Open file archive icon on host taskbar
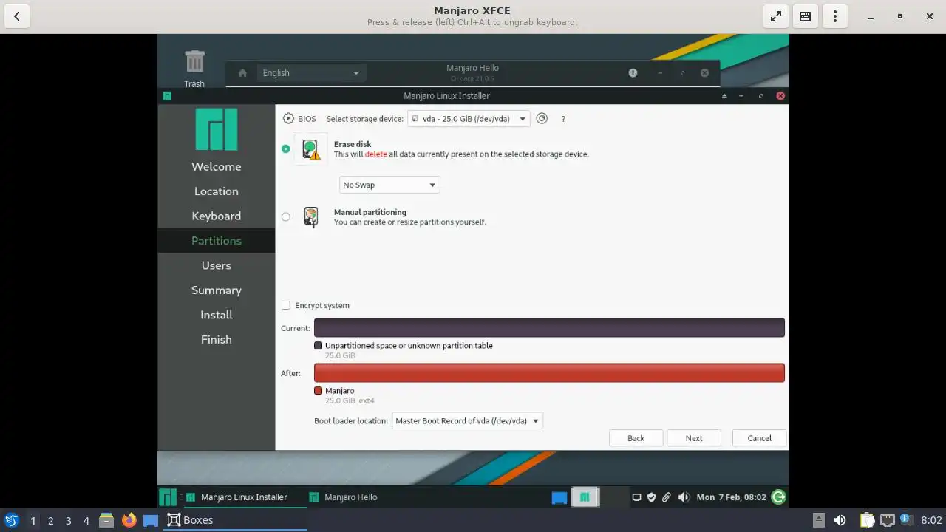Screen dimensions: 946x532 pos(106,520)
